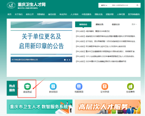The width and height of the screenshot is (145, 116).
Task: Open news item starting 重庆市卫生健康委
Action: click(106, 51)
